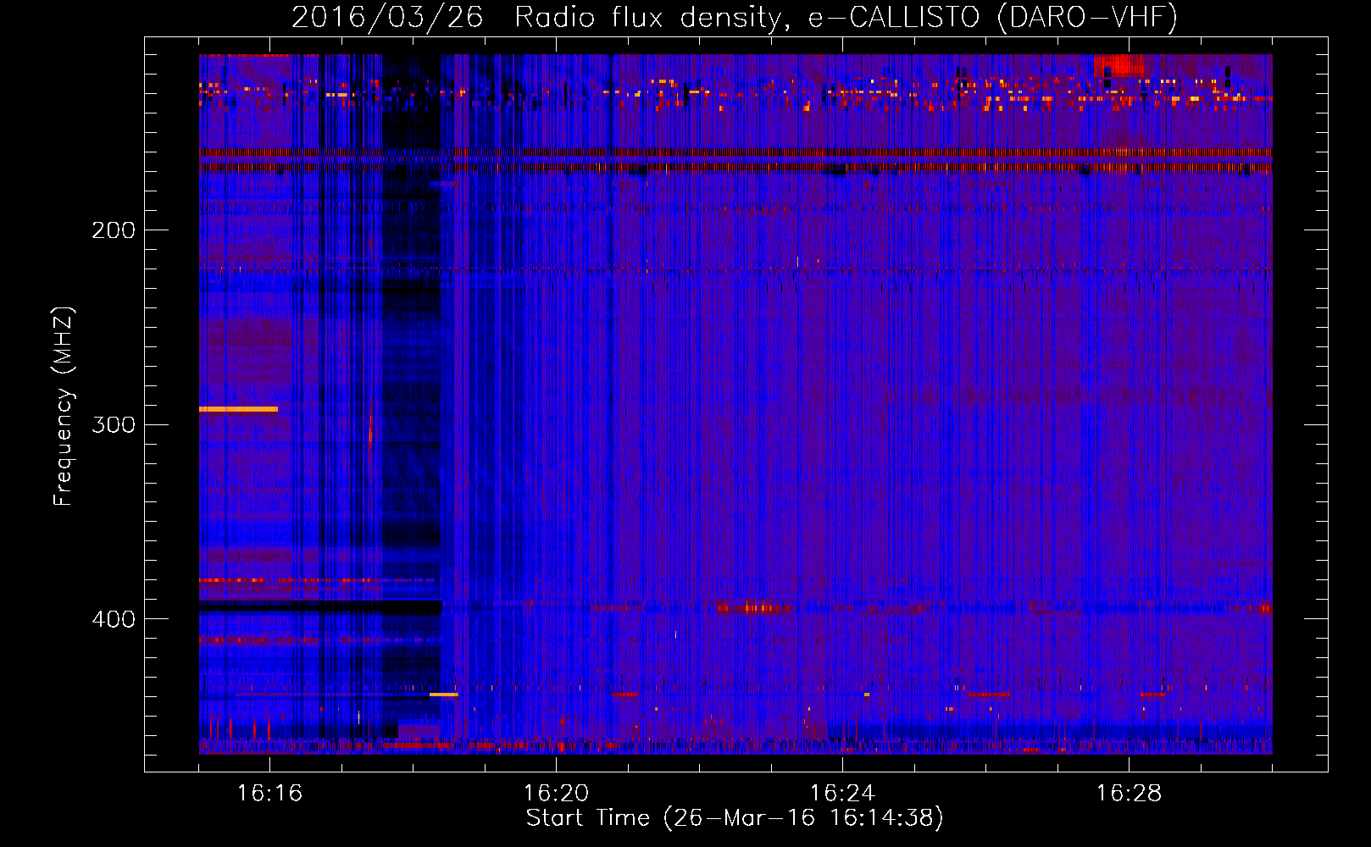1371x847 pixels.
Task: Click the 16:20 time tick label
Action: (556, 794)
